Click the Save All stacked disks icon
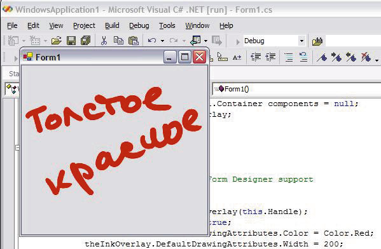Screen dimensions: 381x249 [85, 41]
